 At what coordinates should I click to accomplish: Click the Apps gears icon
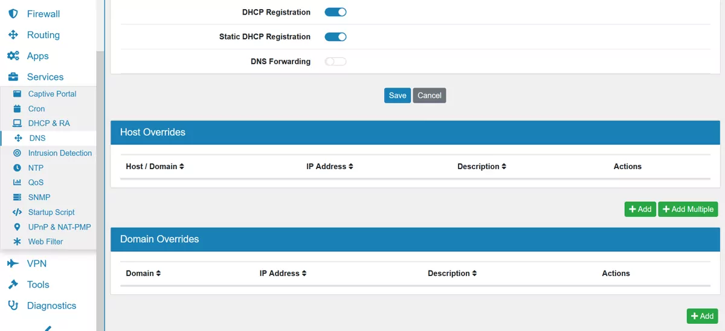click(x=13, y=56)
